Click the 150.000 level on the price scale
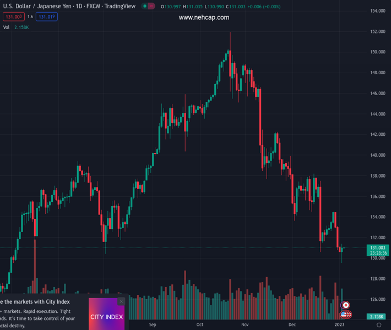This screenshot has height=330, width=391. click(x=377, y=52)
